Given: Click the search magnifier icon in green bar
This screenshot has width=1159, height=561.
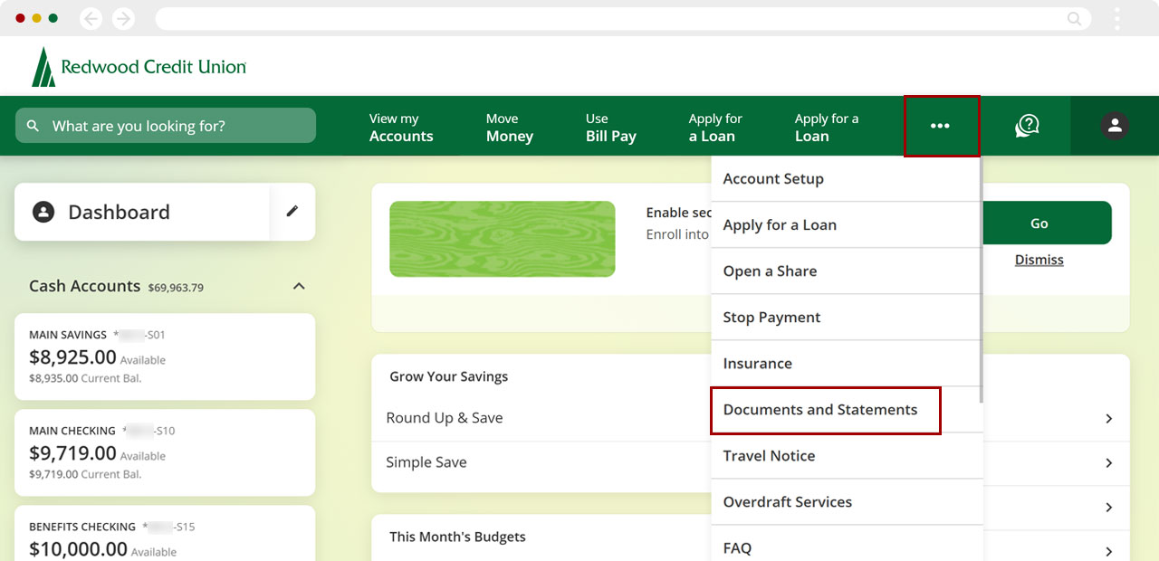Looking at the screenshot, I should (34, 126).
